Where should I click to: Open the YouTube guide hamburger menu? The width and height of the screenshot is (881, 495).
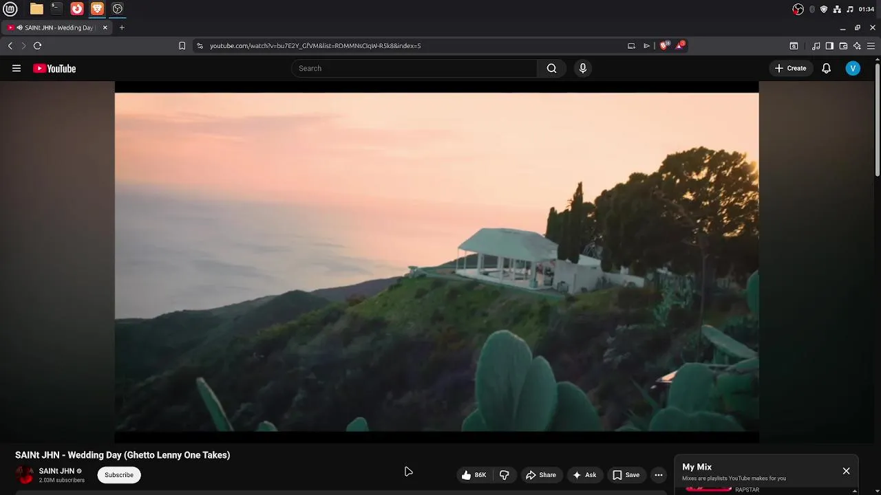click(x=17, y=68)
